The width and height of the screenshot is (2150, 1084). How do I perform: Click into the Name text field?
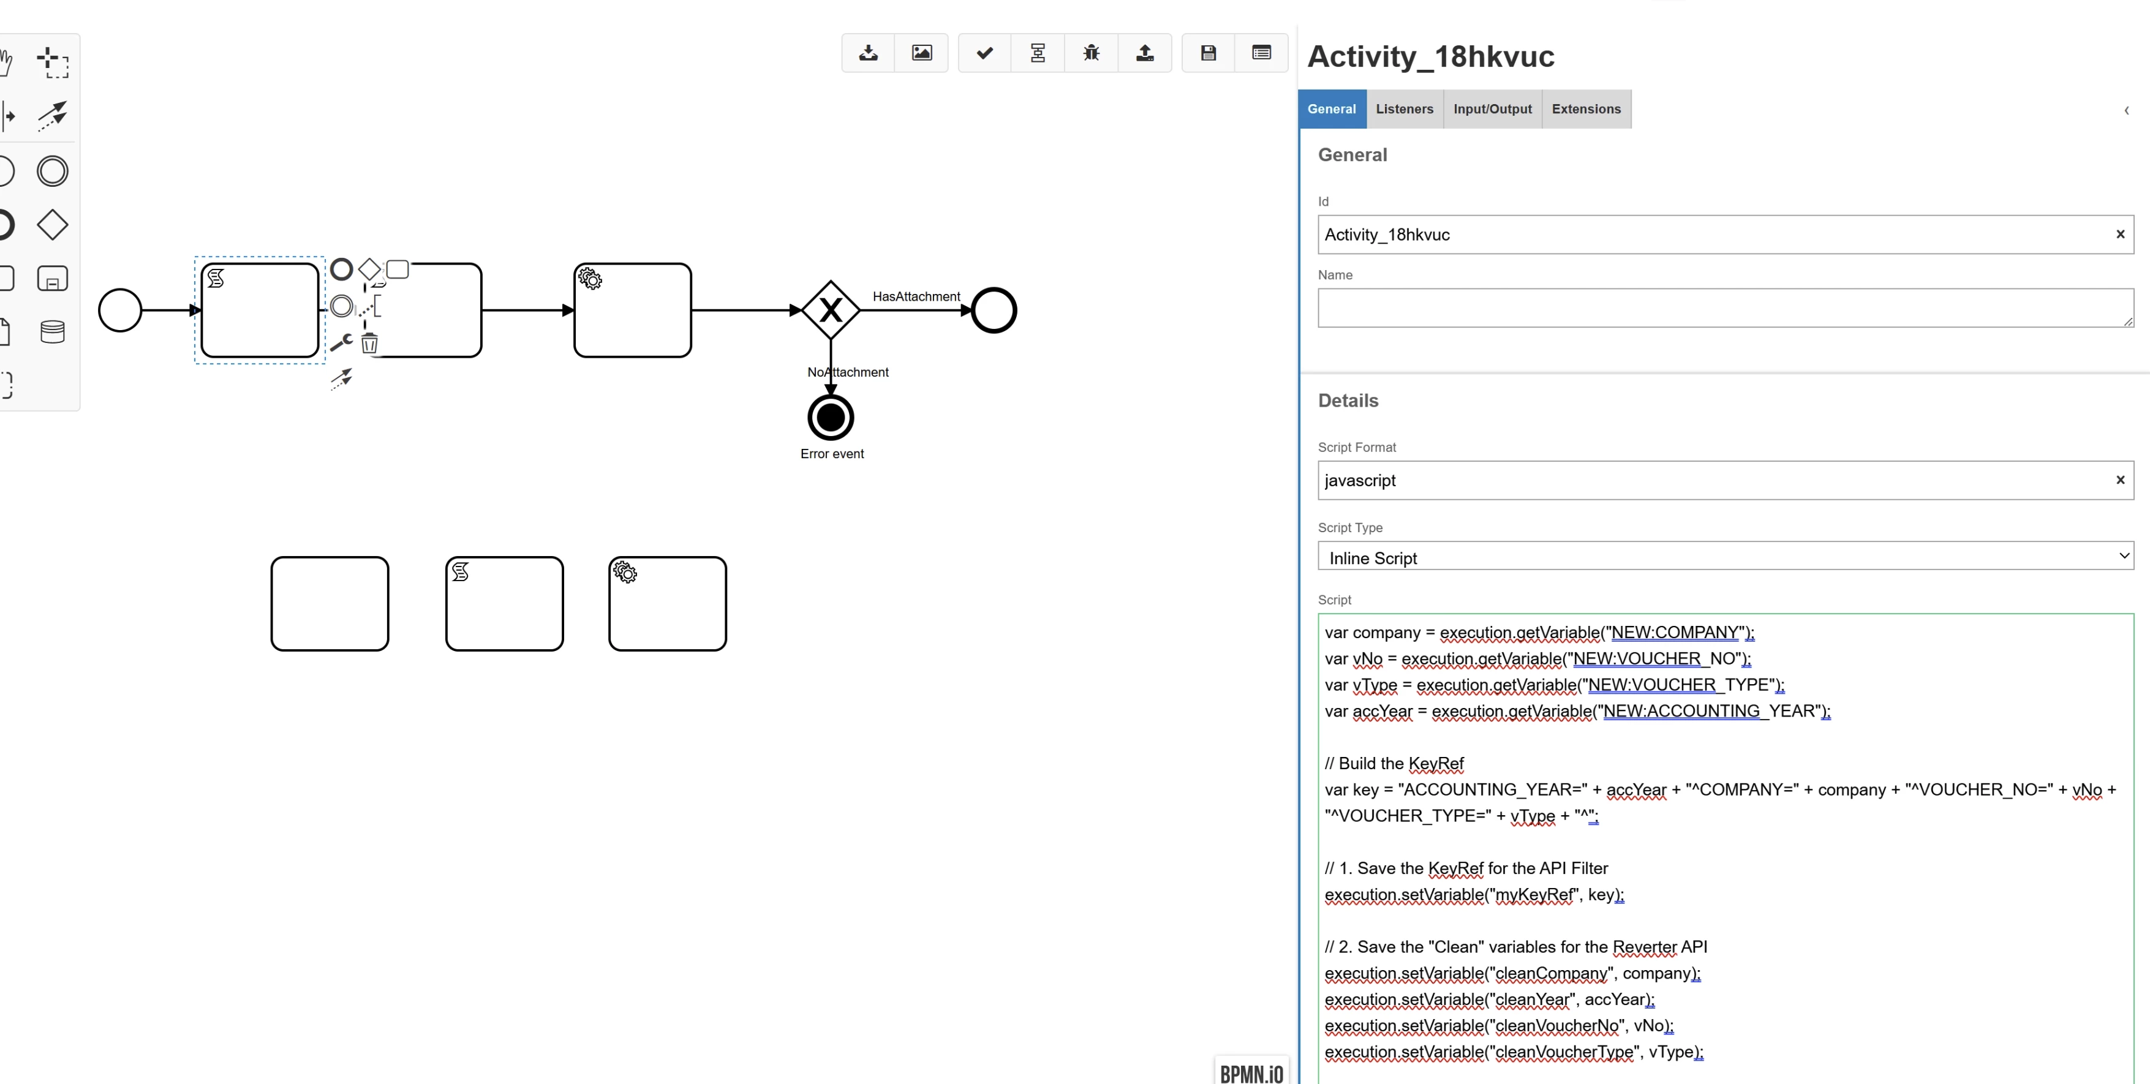pyautogui.click(x=1725, y=308)
